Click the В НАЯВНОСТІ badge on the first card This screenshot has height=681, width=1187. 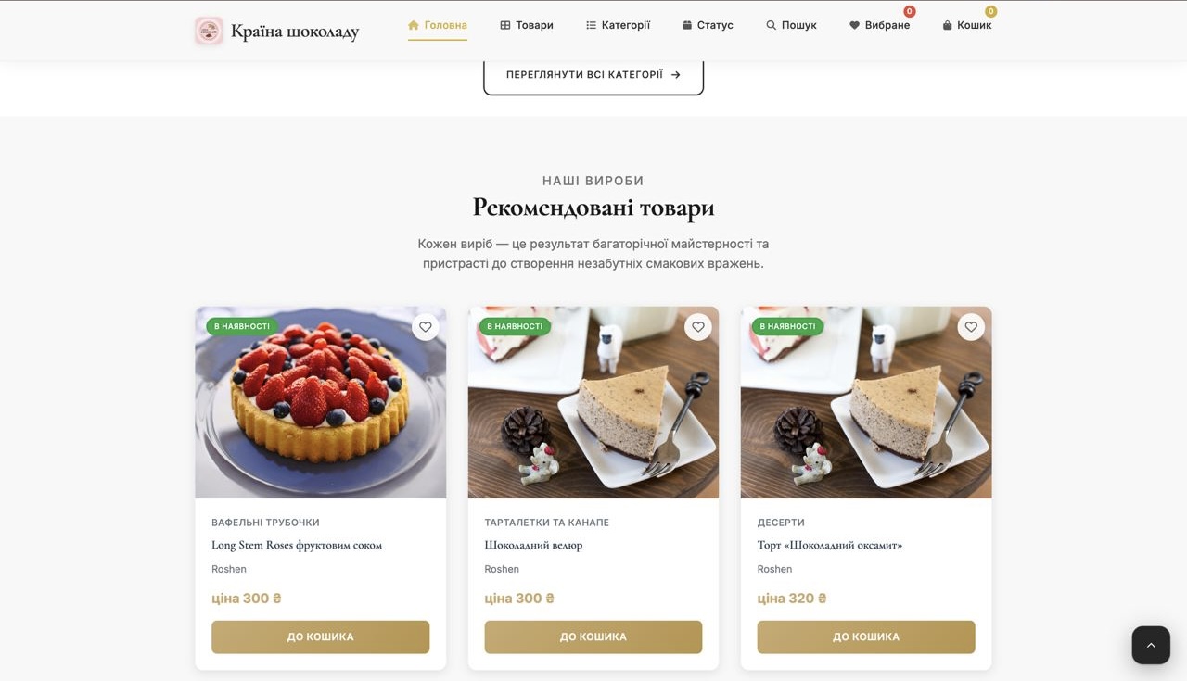click(241, 326)
